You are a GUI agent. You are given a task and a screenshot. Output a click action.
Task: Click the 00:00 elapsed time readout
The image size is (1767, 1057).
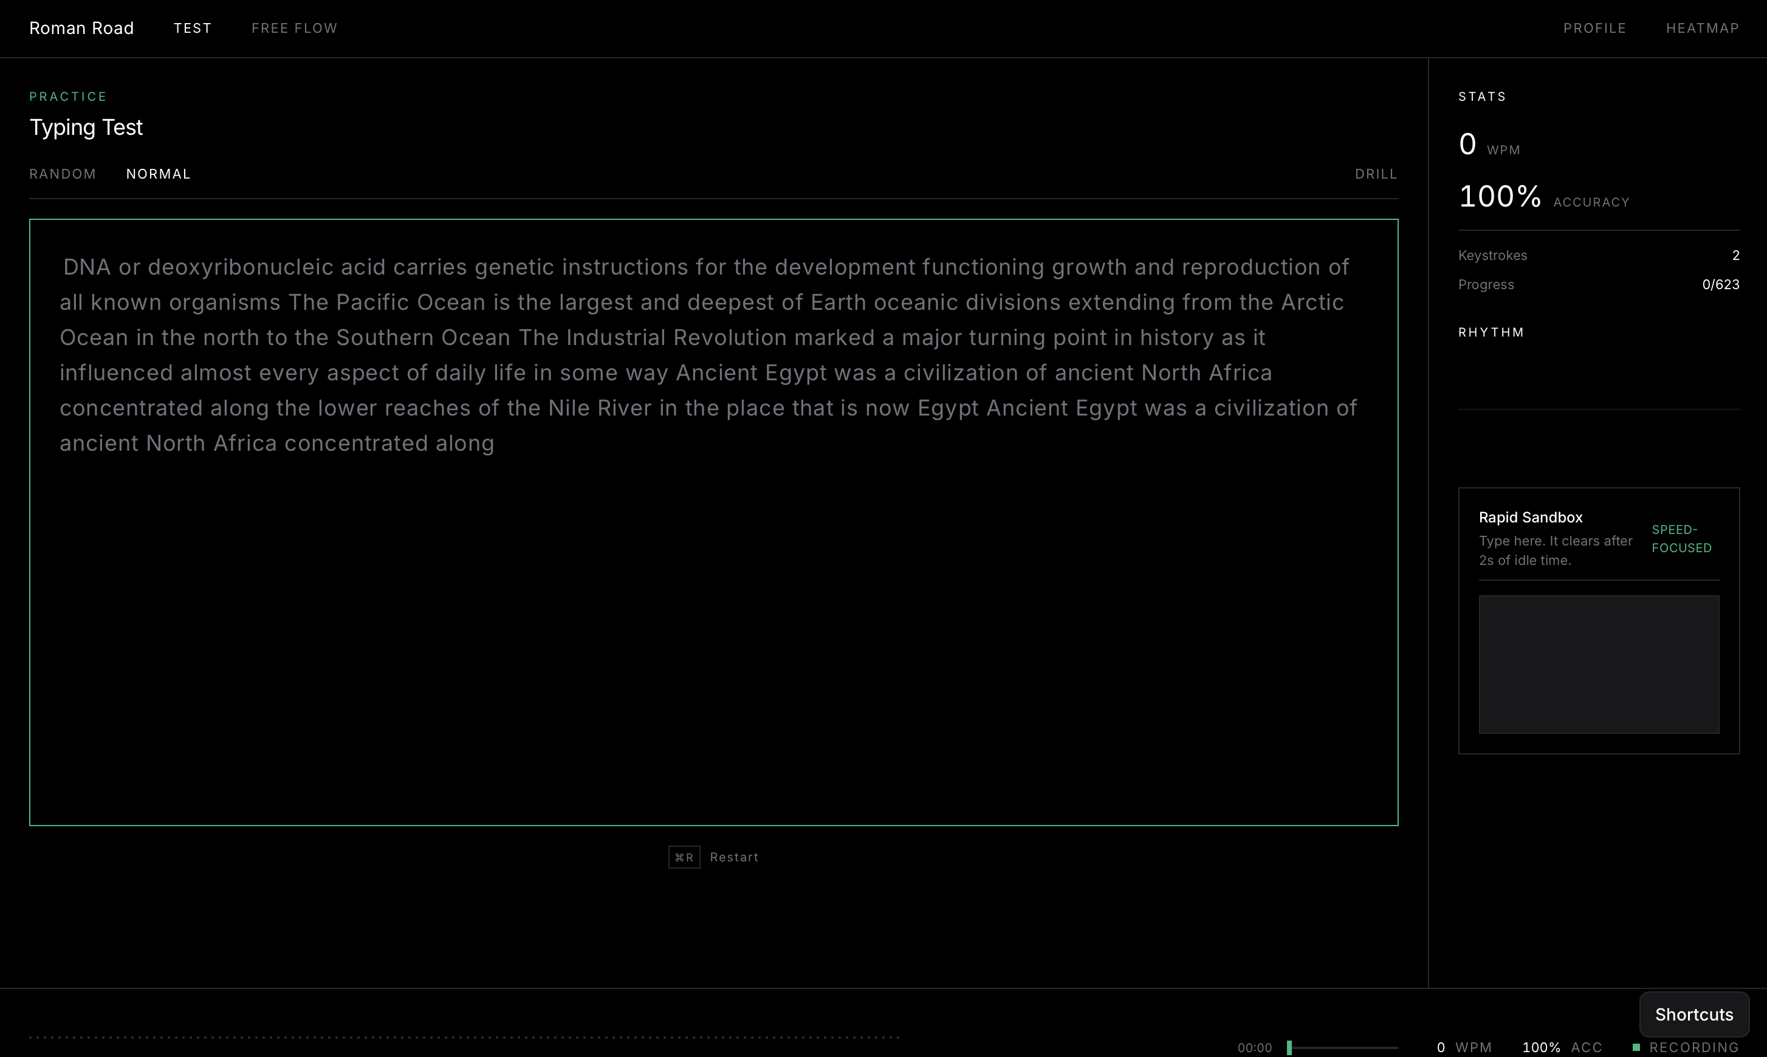1254,1047
